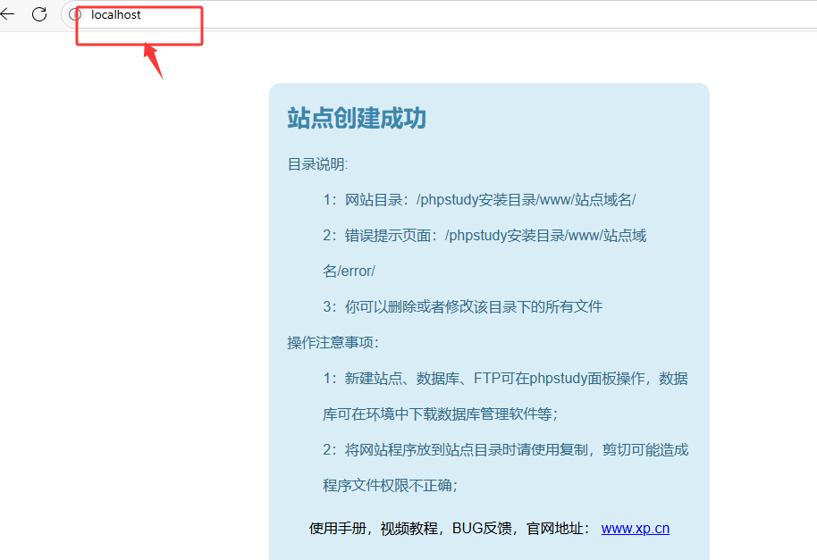Open the site information icon in the address bar
This screenshot has width=817, height=560.
tap(75, 14)
